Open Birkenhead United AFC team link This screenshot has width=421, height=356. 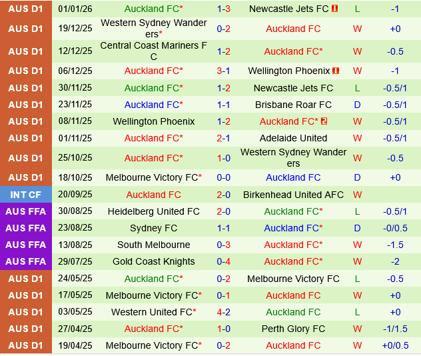click(x=293, y=195)
